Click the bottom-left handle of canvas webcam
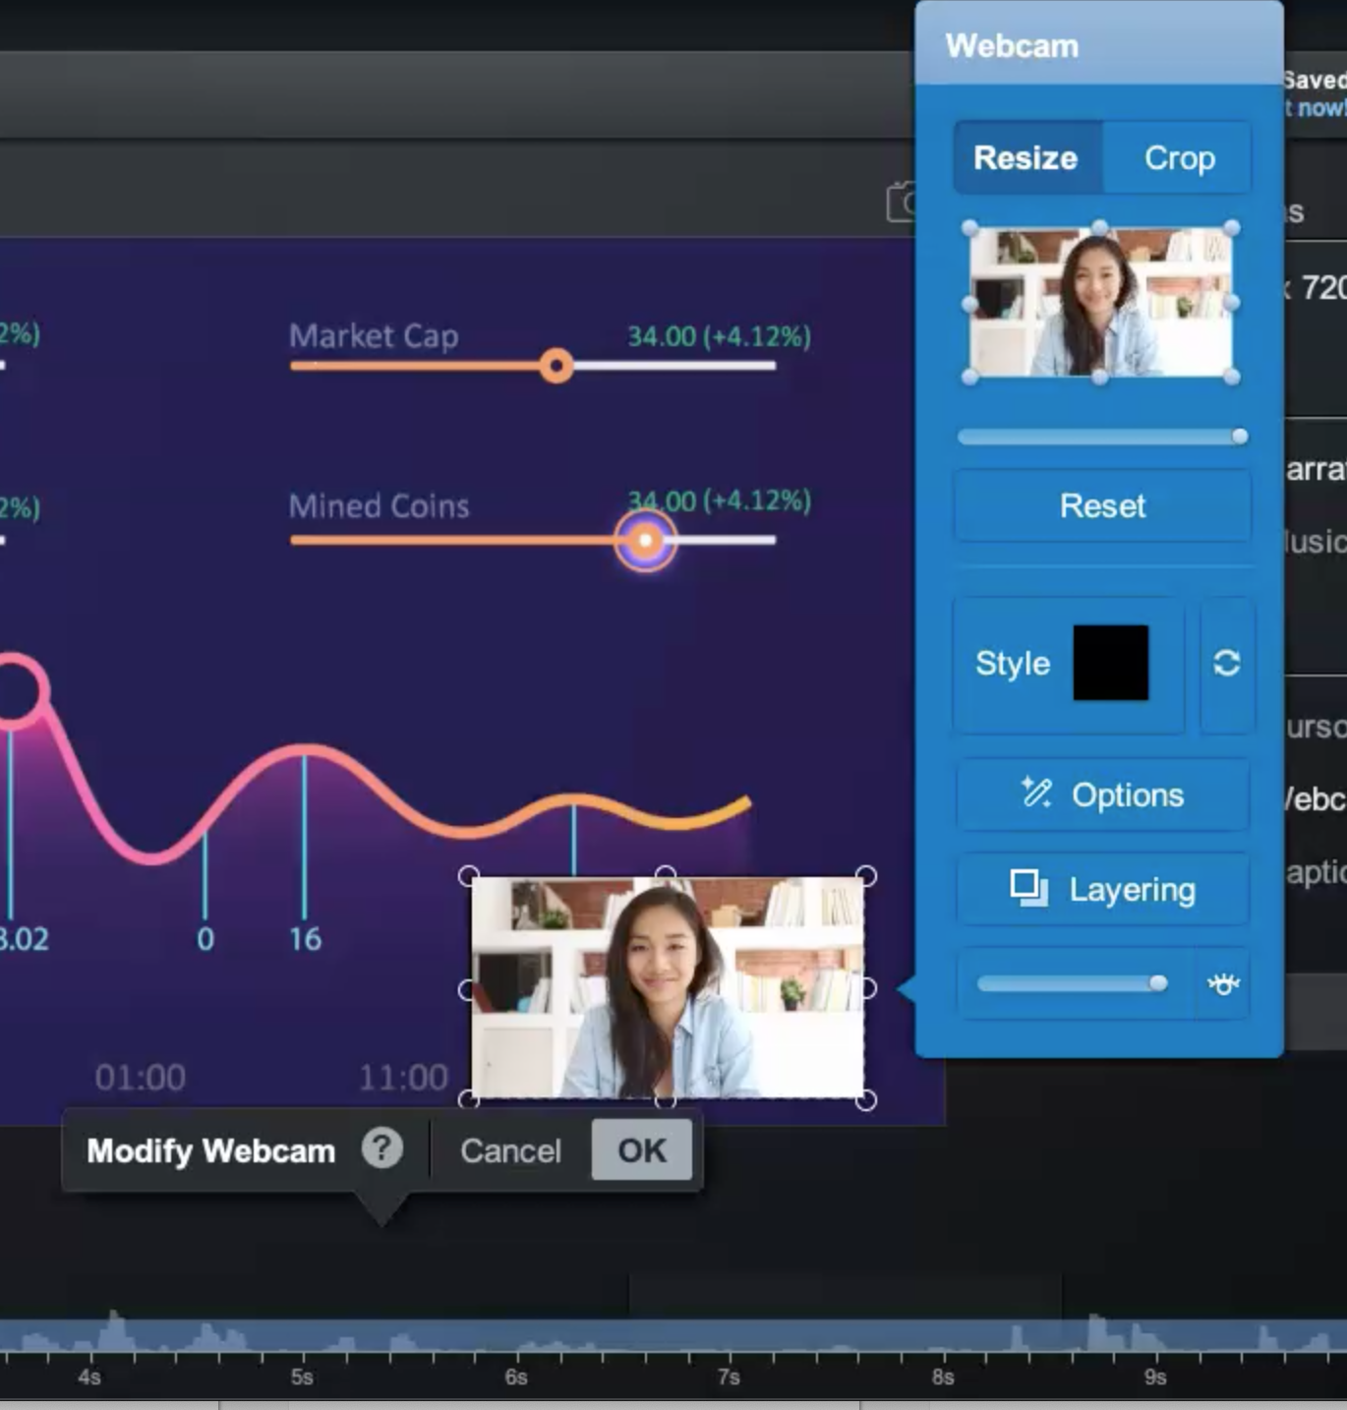This screenshot has height=1410, width=1347. pyautogui.click(x=469, y=1100)
